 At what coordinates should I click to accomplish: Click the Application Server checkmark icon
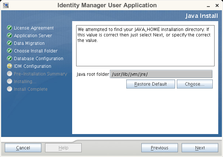point(10,36)
